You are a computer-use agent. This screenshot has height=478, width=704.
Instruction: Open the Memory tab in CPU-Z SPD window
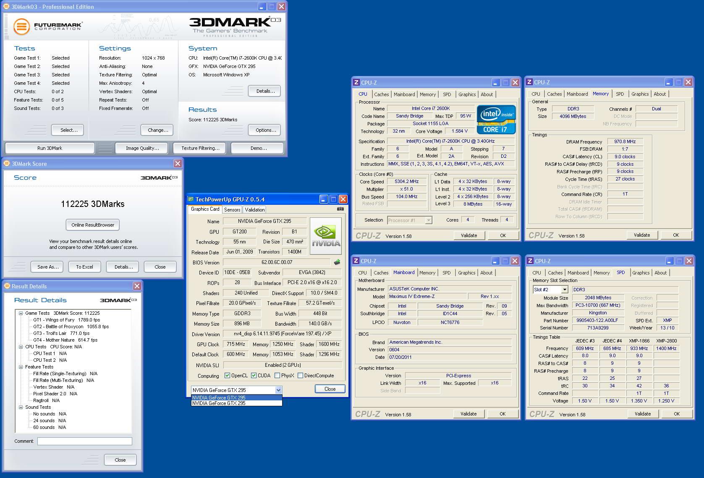pyautogui.click(x=602, y=273)
